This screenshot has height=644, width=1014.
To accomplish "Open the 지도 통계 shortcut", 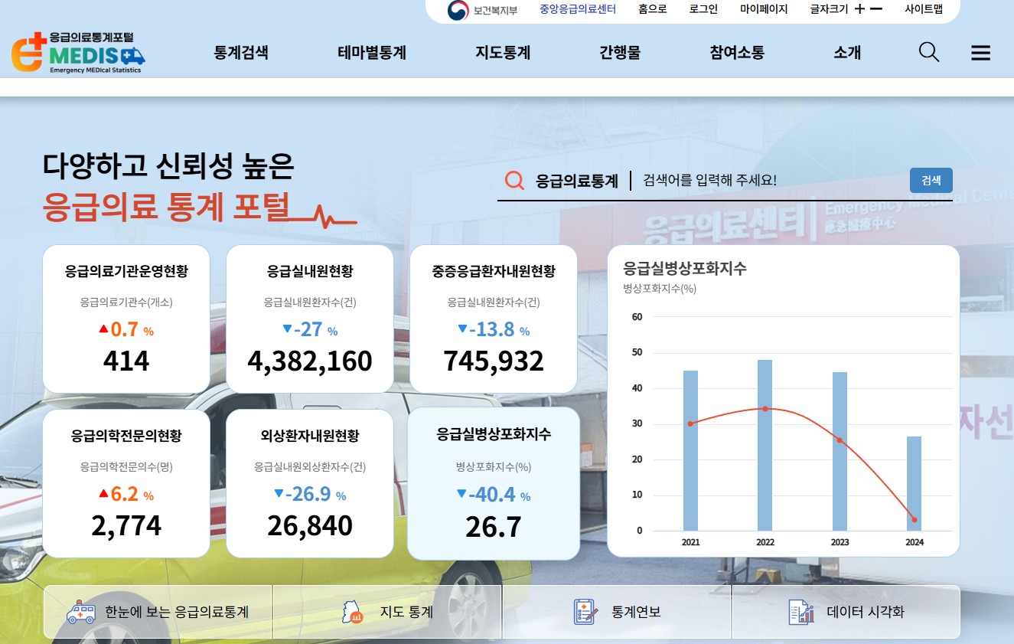I will point(387,612).
